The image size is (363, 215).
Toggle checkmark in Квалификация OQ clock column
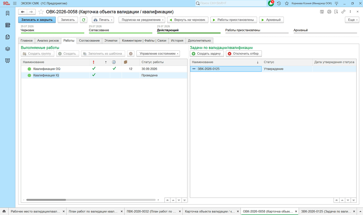pyautogui.click(x=114, y=68)
